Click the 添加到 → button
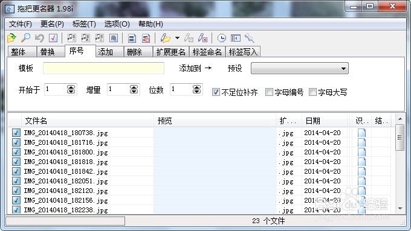411x231 pixels. click(195, 68)
